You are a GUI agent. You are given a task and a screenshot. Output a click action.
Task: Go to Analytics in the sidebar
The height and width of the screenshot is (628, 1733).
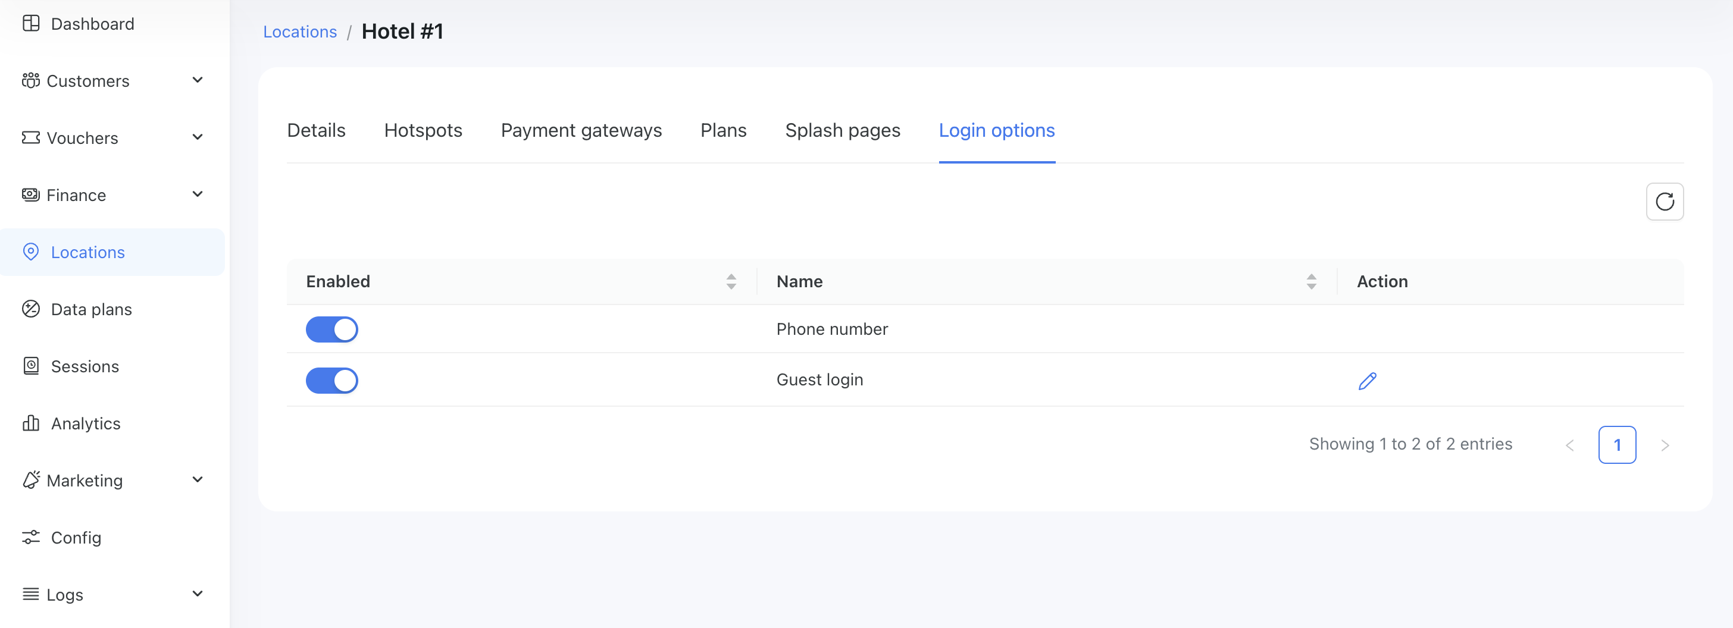pos(86,423)
